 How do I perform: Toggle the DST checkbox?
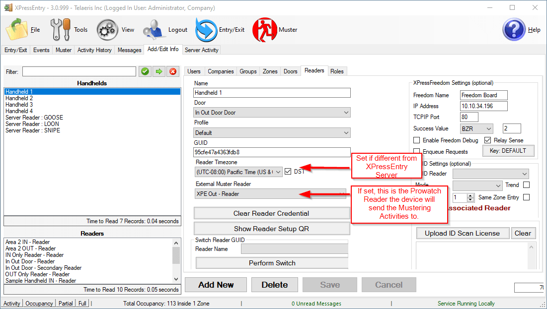pos(288,172)
